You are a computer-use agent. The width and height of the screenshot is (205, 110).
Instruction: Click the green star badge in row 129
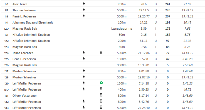coord(101,83)
